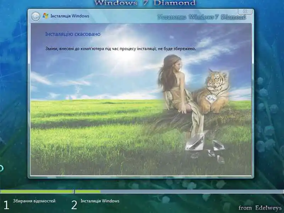Viewport: 284px width, 213px height.
Task: Click the 'Інсталяцію скасовано' heading
Action: [x=73, y=34]
